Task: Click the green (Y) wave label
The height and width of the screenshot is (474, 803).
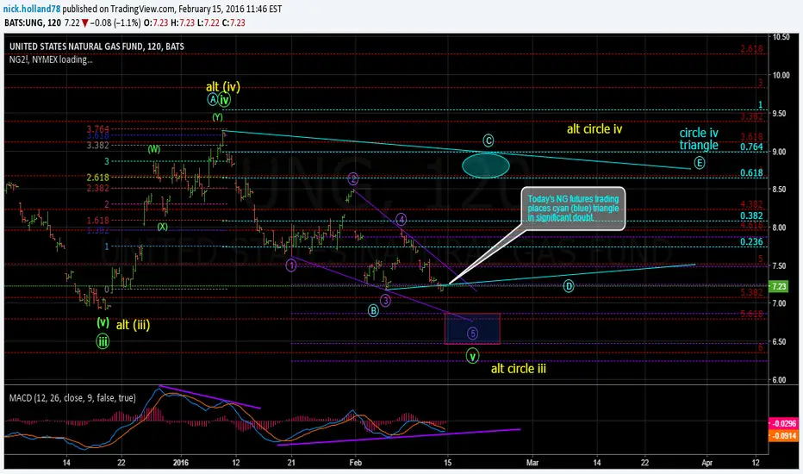Action: [218, 117]
